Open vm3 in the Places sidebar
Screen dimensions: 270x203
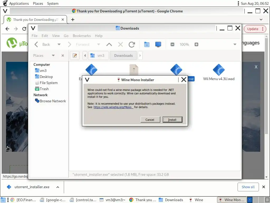[41, 71]
